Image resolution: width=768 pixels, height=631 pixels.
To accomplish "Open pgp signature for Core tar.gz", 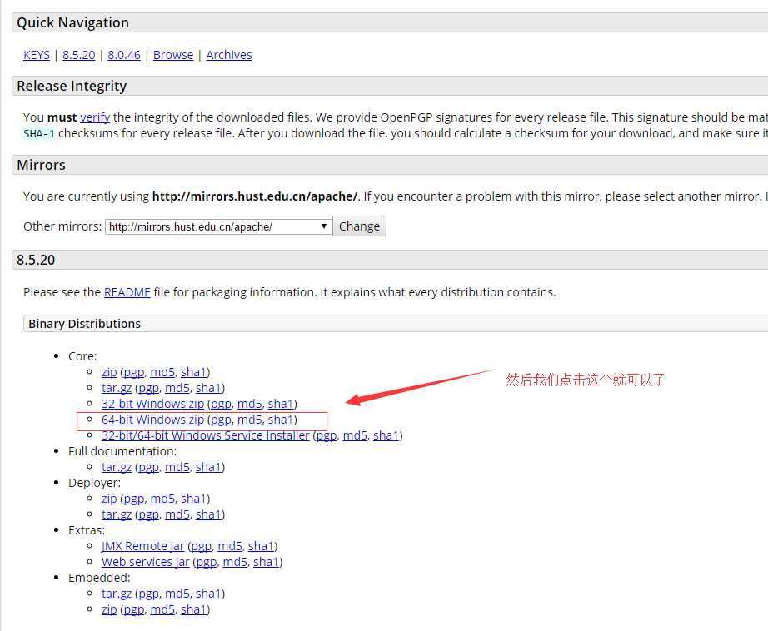I will pyautogui.click(x=149, y=388).
